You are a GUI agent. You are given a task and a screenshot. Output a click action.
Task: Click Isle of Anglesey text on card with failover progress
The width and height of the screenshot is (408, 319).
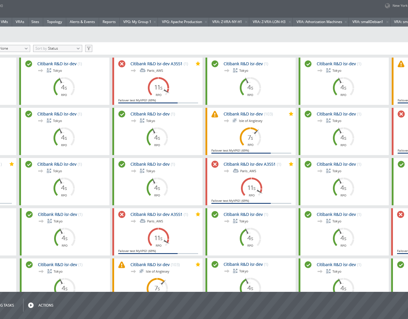point(251,121)
